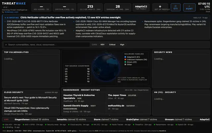Click the UTC clock display
Viewport: 212px width, 133px height.
[x=204, y=5]
